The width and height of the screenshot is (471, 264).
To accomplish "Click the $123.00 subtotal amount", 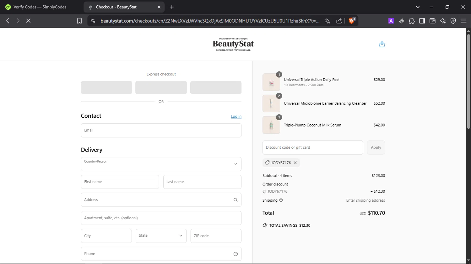I will 378,176.
